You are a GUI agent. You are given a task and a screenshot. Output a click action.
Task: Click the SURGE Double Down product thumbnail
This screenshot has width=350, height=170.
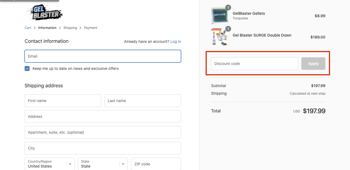220,37
